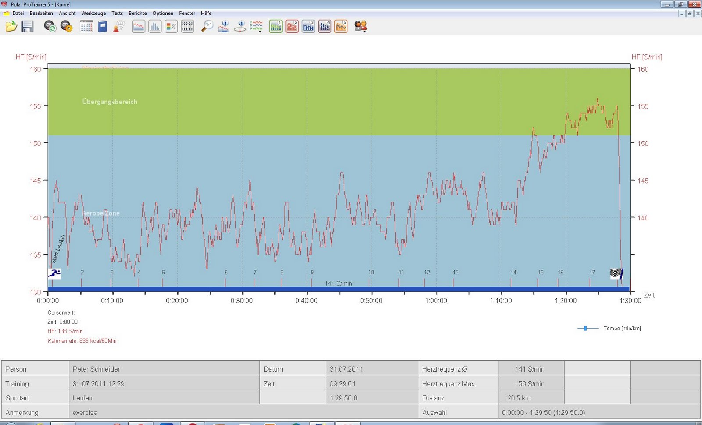Click the blue diary book icon
This screenshot has height=425, width=702.
pos(103,26)
